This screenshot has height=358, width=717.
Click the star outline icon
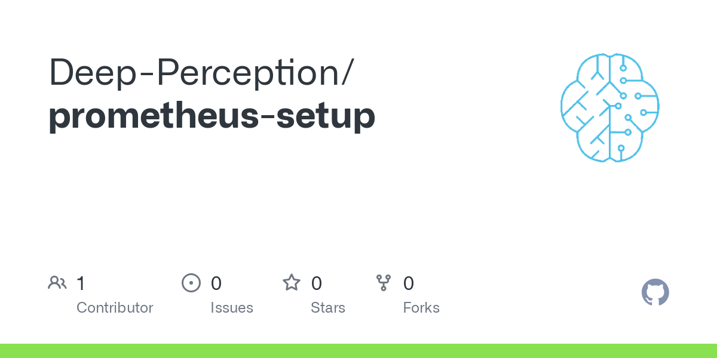coord(292,283)
